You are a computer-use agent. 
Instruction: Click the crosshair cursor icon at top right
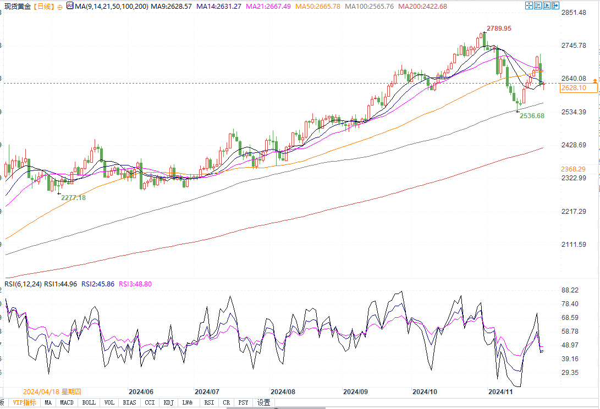529,5
